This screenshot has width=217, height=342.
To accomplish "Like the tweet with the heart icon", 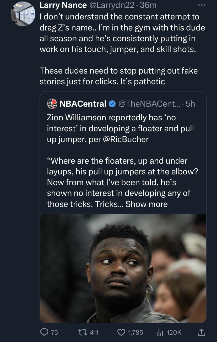I will [x=121, y=332].
